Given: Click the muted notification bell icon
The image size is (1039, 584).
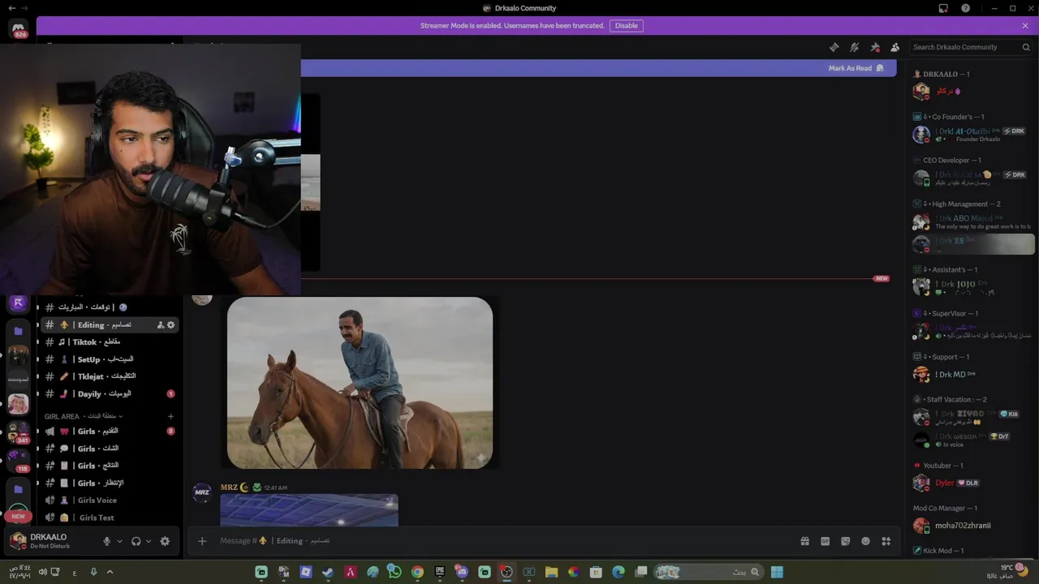Looking at the screenshot, I should point(855,47).
